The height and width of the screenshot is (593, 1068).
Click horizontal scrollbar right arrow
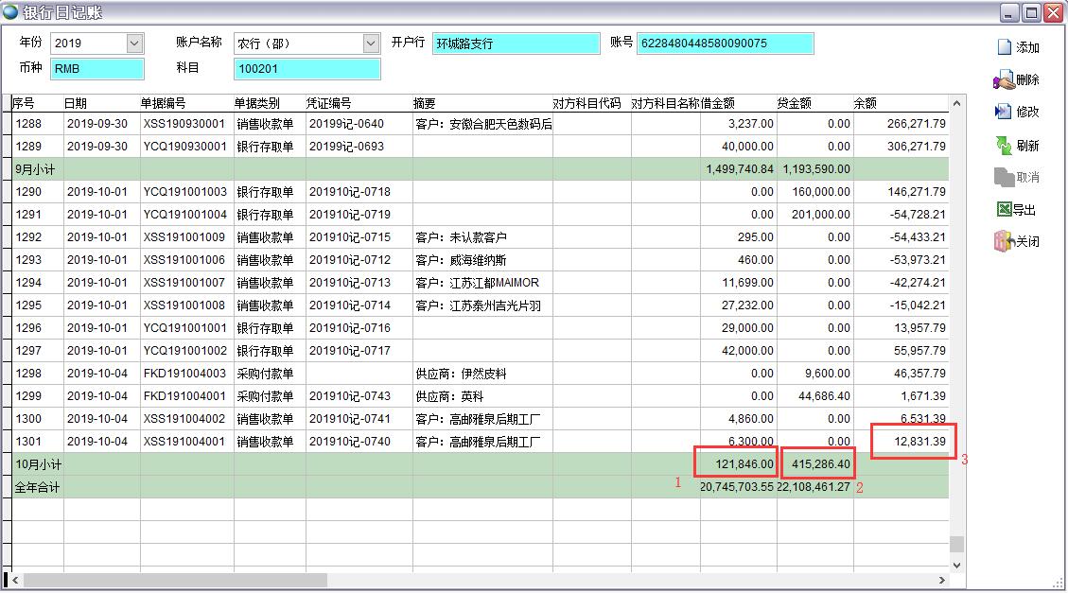(x=941, y=580)
